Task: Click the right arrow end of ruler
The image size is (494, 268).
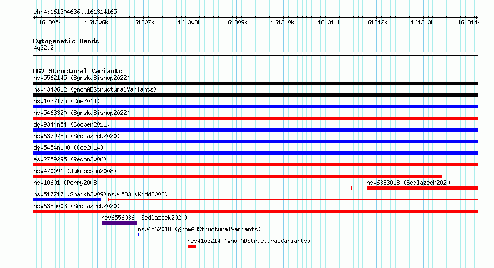Action: tap(477, 18)
